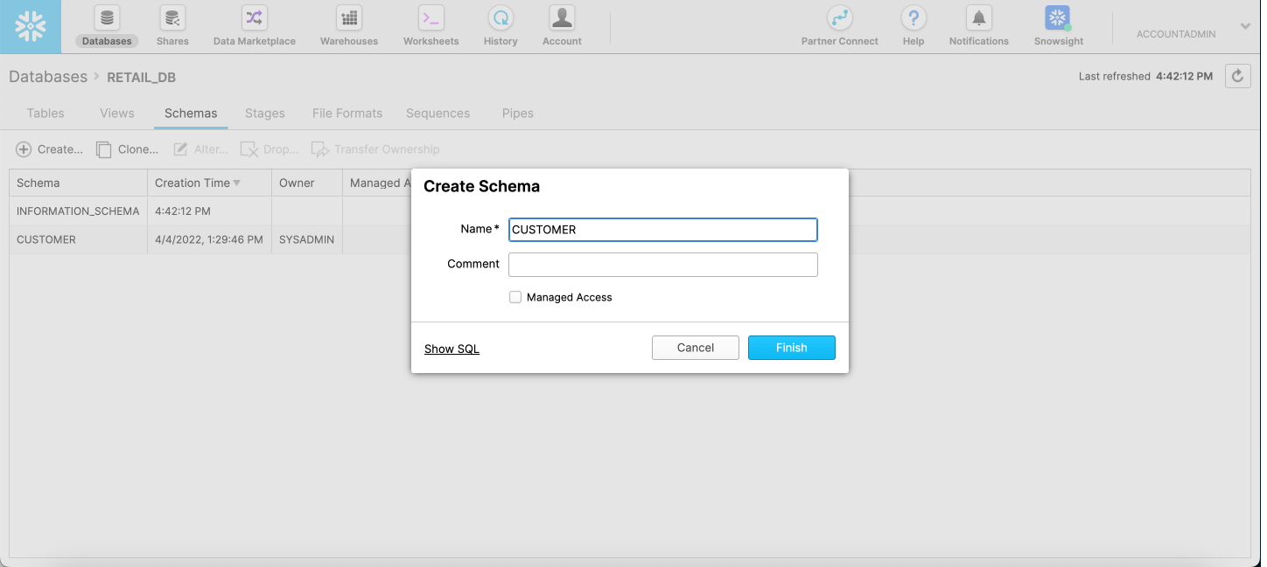
Task: Go to the Warehouses page icon
Action: pos(348,18)
